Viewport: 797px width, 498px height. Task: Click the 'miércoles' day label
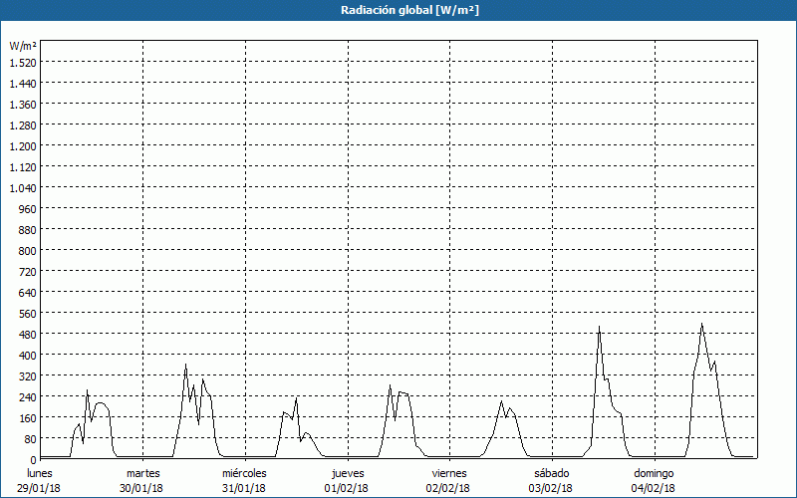pyautogui.click(x=244, y=473)
